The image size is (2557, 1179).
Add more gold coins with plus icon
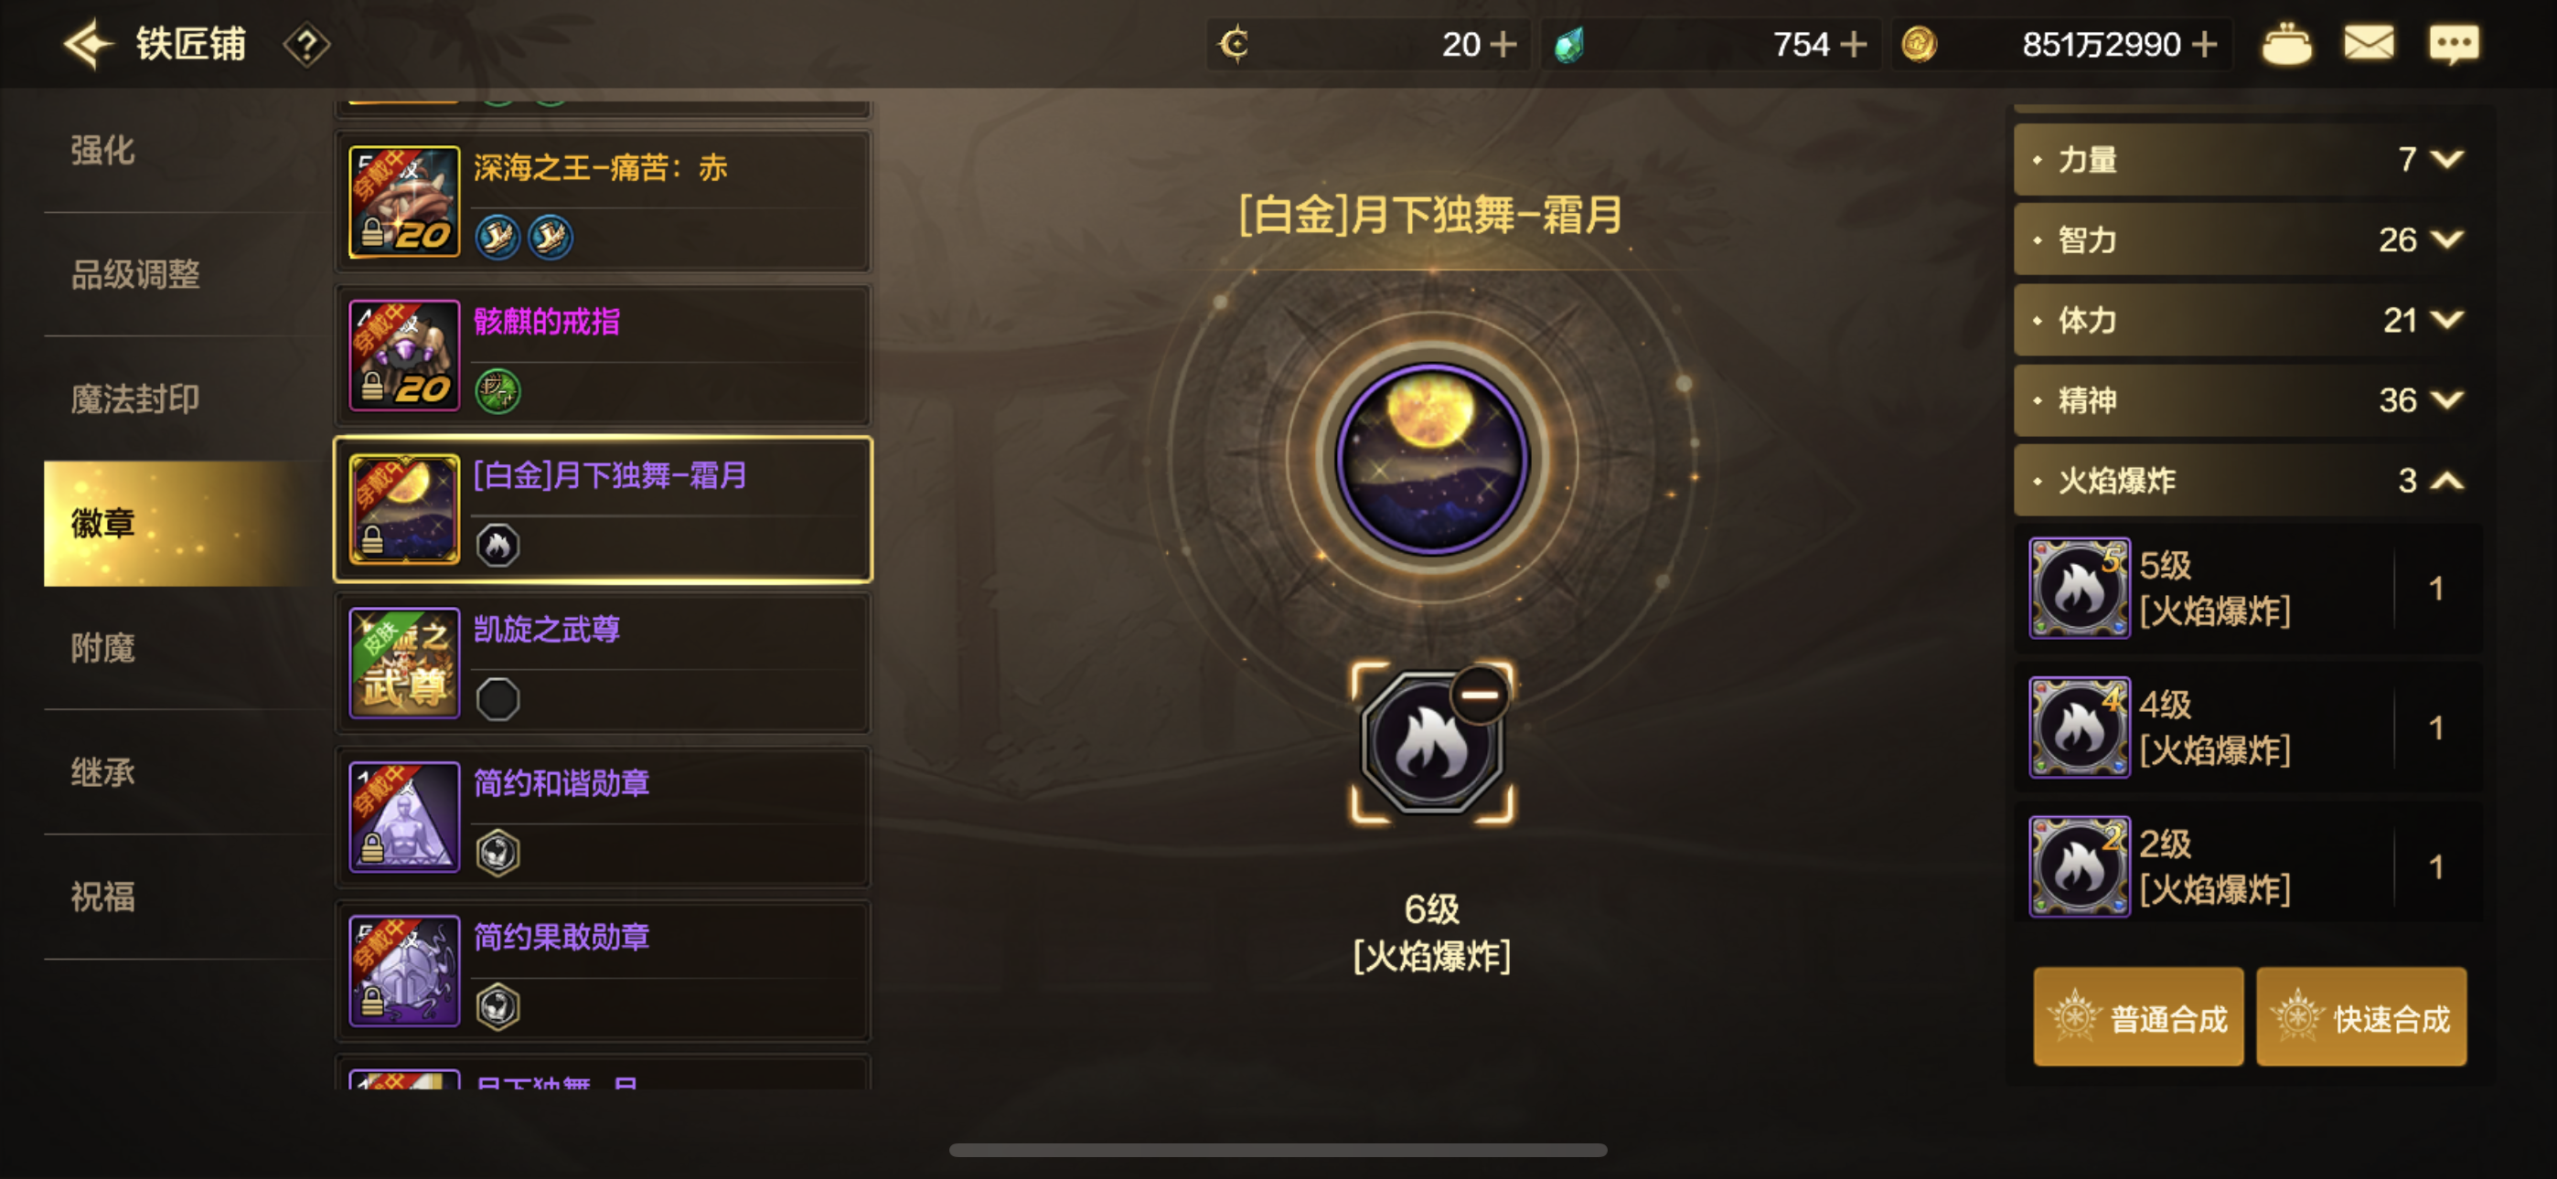(x=2205, y=45)
